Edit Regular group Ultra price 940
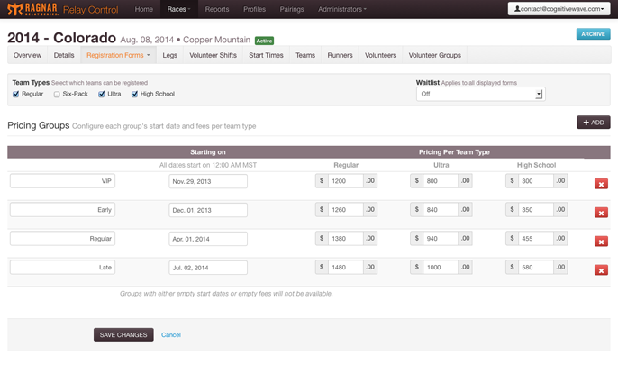This screenshot has height=365, width=618. click(x=441, y=239)
